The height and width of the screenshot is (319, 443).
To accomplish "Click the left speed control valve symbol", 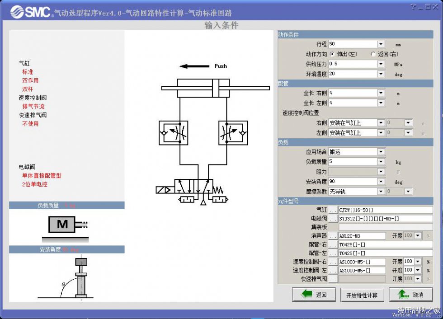I will click(x=173, y=133).
